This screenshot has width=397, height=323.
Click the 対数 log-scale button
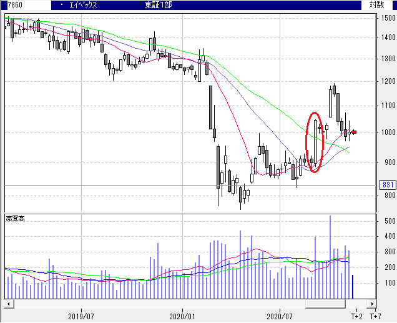pyautogui.click(x=377, y=5)
